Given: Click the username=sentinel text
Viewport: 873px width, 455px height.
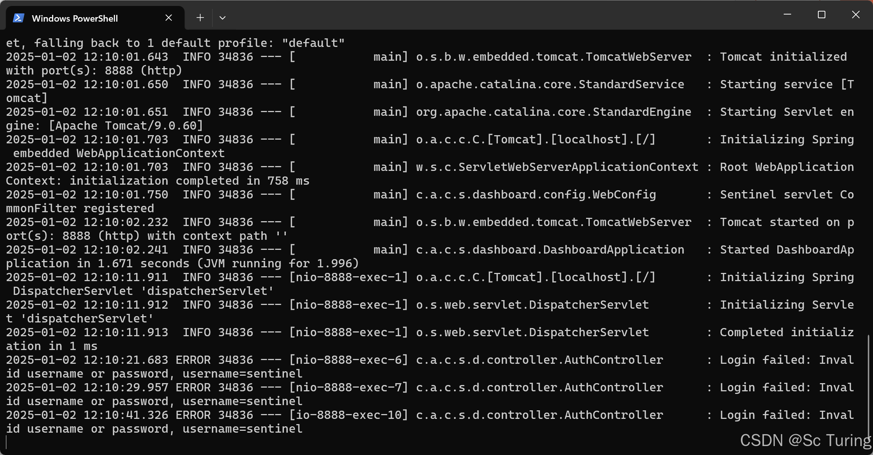Looking at the screenshot, I should coord(242,373).
